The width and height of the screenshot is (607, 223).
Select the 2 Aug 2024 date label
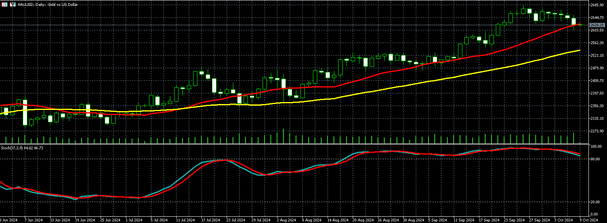coord(287,220)
